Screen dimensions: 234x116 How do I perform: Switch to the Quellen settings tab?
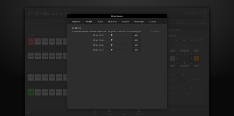pyautogui.click(x=126, y=22)
